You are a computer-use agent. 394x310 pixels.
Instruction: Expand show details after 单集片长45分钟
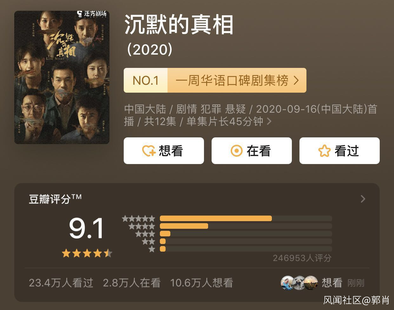tap(269, 121)
